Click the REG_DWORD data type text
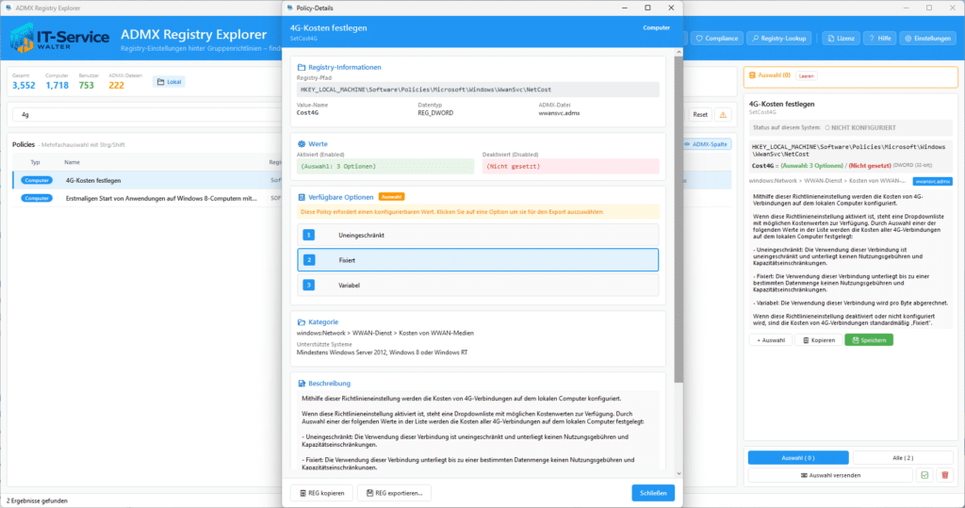This screenshot has height=508, width=965. (x=435, y=113)
